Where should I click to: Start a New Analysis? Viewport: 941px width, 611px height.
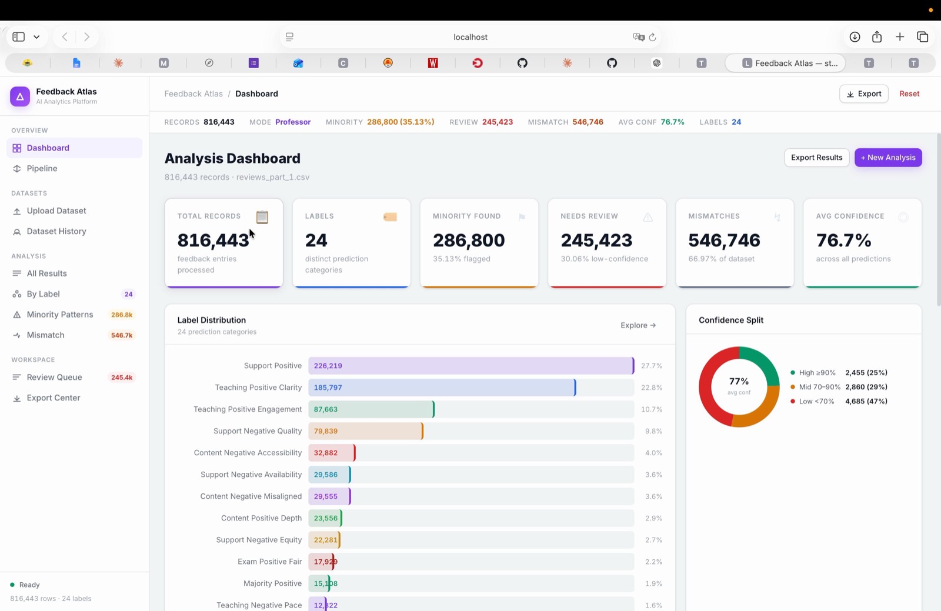888,158
